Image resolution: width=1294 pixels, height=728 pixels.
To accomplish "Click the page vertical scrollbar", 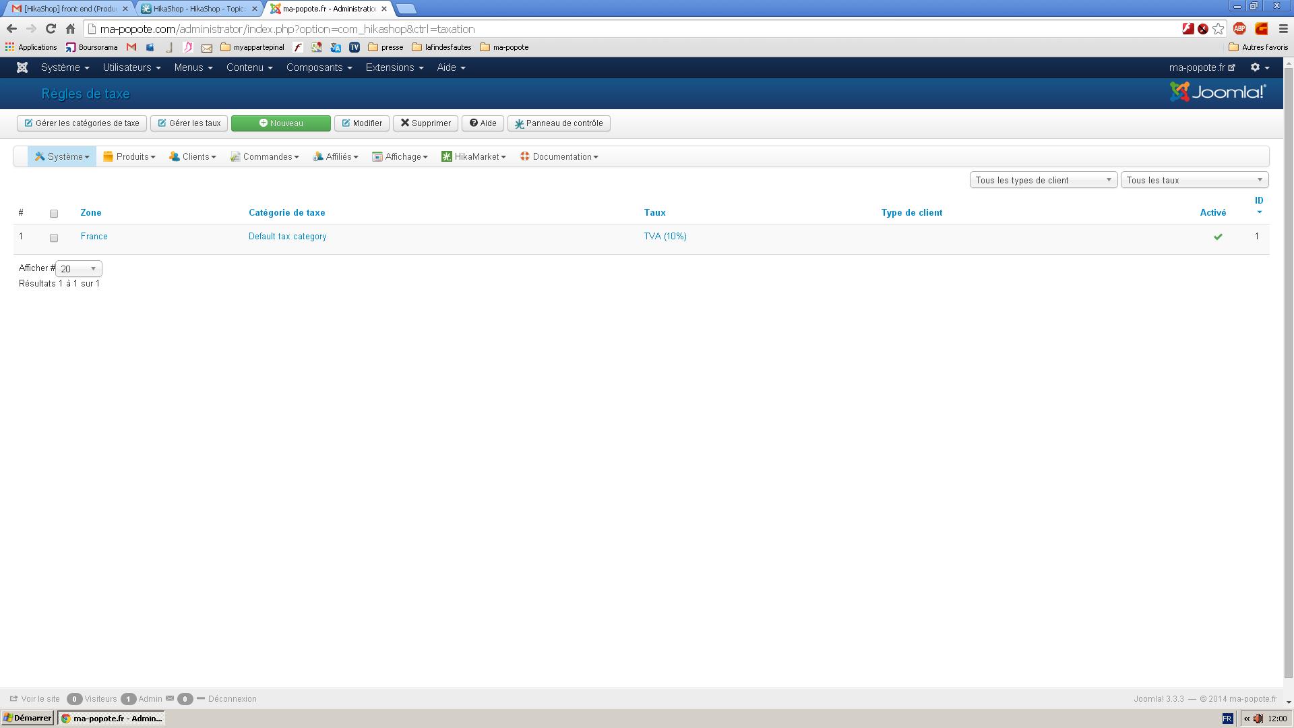I will (1288, 371).
